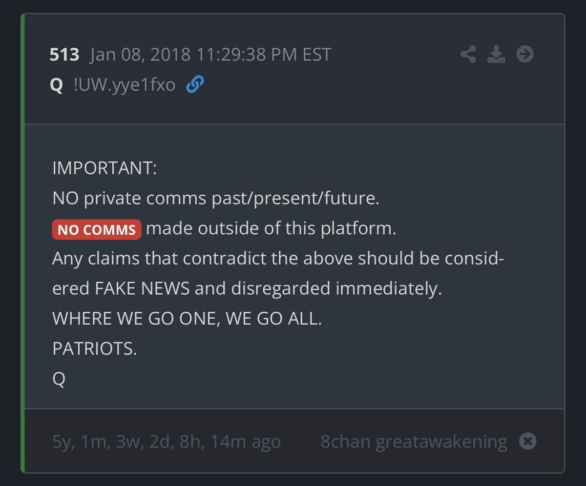Download the post using the download icon
The image size is (586, 486).
point(497,54)
